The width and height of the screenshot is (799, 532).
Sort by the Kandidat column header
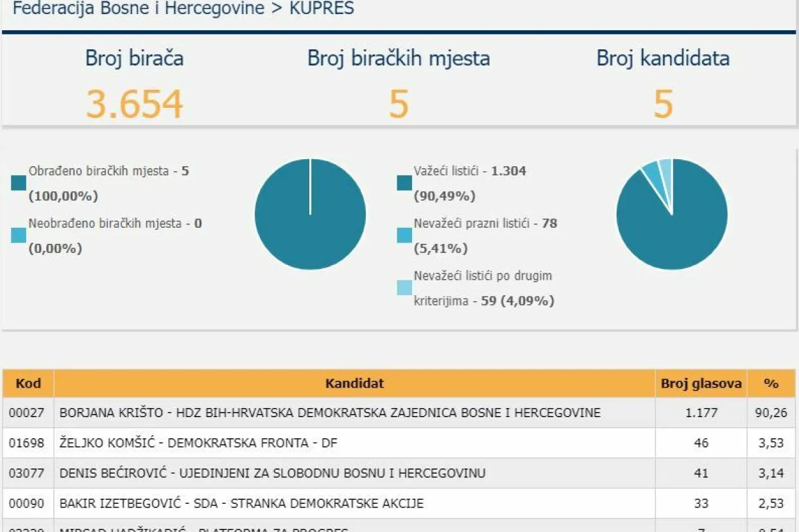(x=355, y=383)
